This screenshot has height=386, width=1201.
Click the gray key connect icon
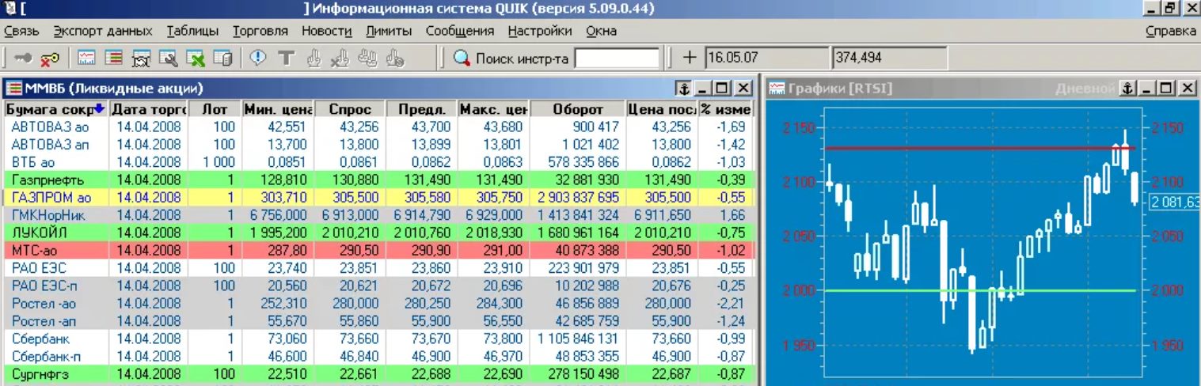click(23, 58)
